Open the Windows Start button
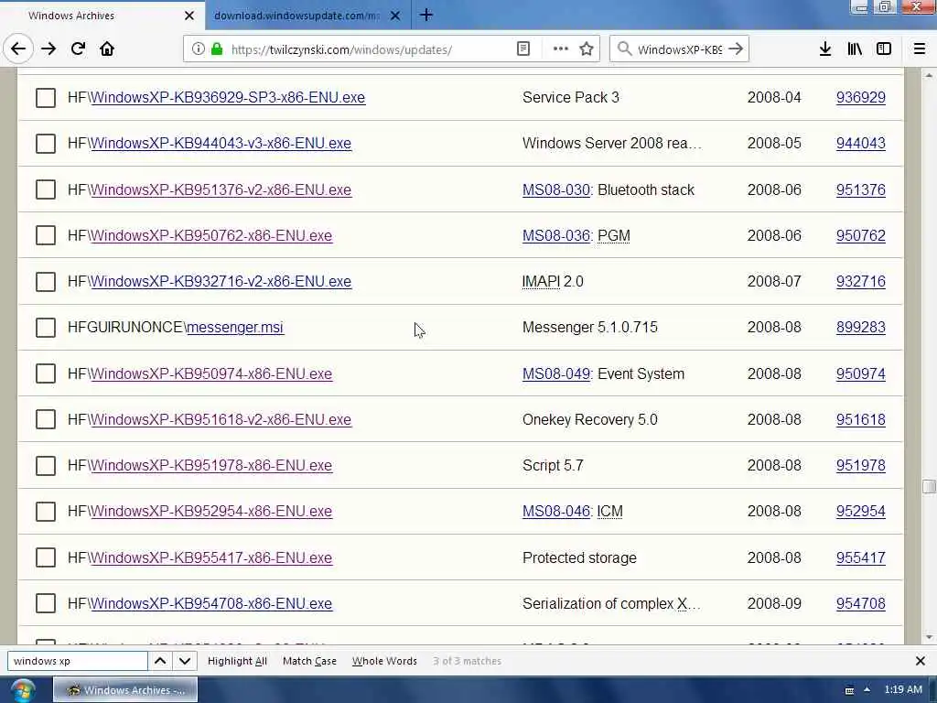The image size is (937, 703). pyautogui.click(x=23, y=690)
